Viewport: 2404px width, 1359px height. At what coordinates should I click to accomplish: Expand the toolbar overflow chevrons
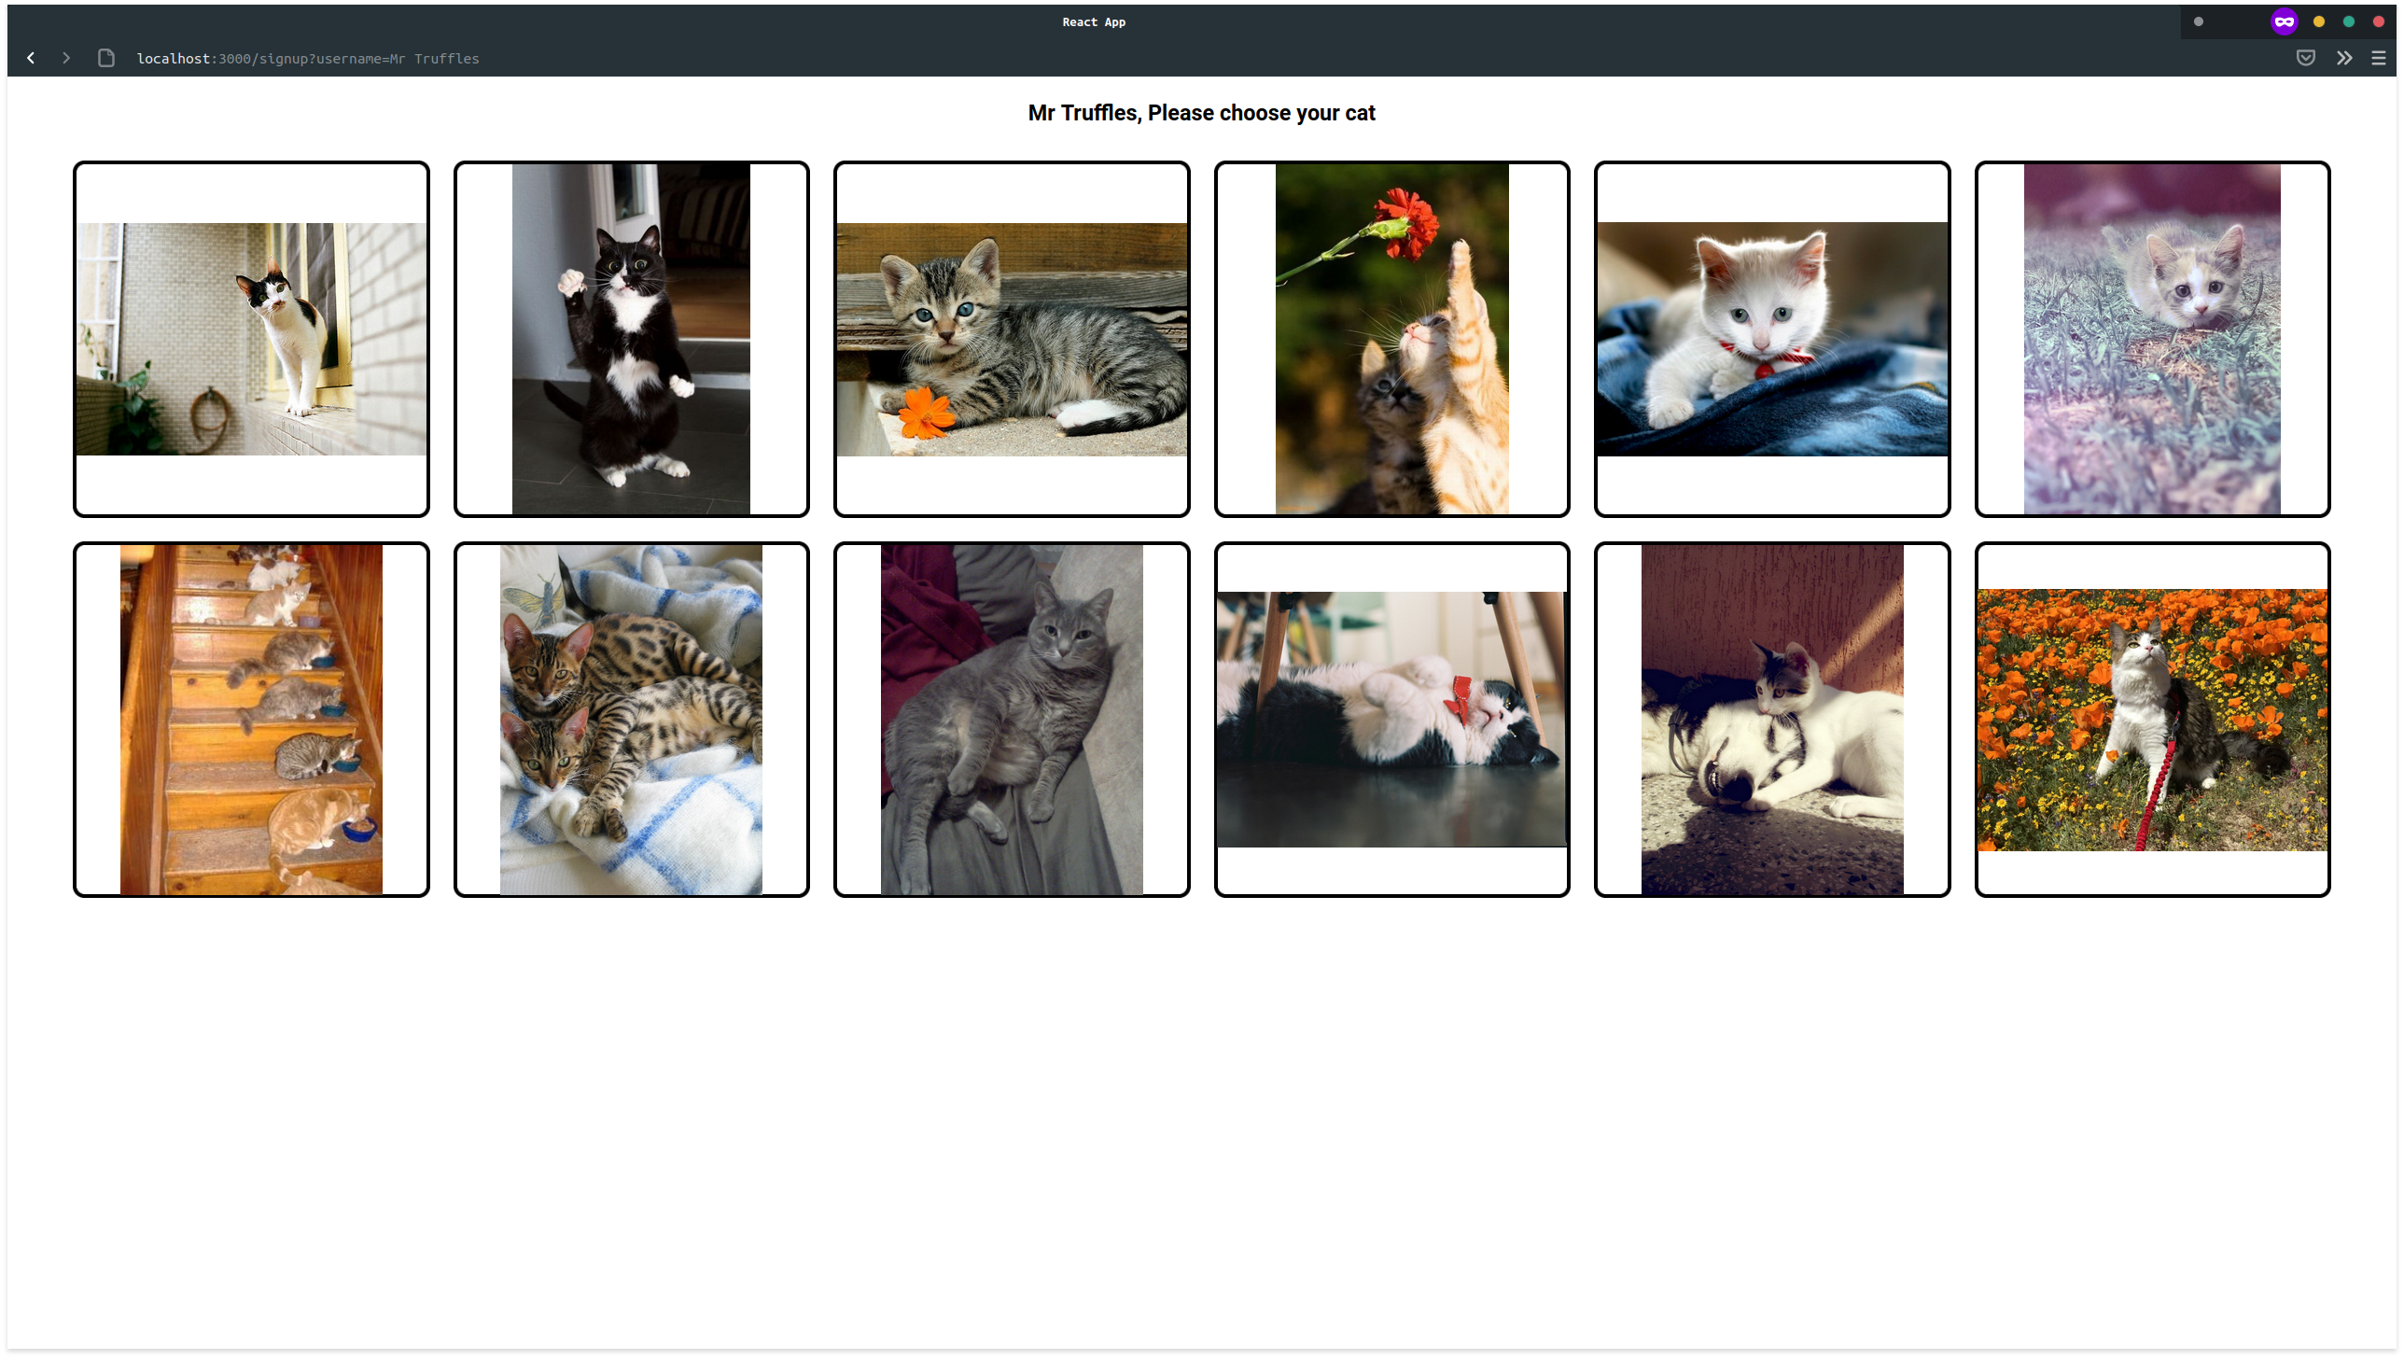coord(2343,58)
